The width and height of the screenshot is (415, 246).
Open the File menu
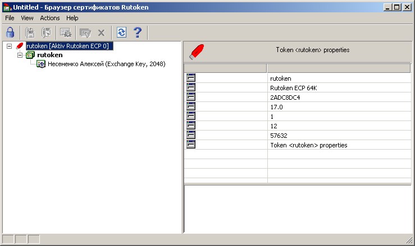10,18
